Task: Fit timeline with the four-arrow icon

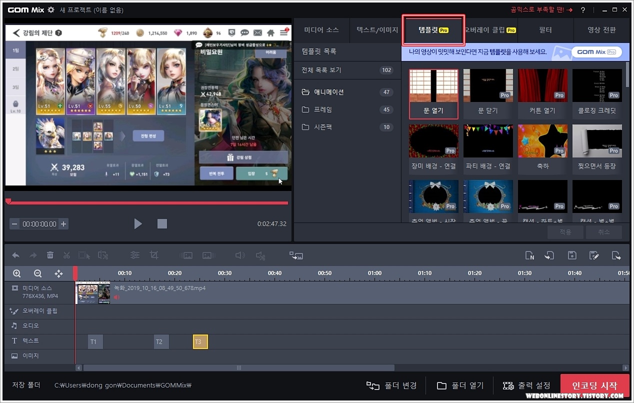Action: (58, 273)
